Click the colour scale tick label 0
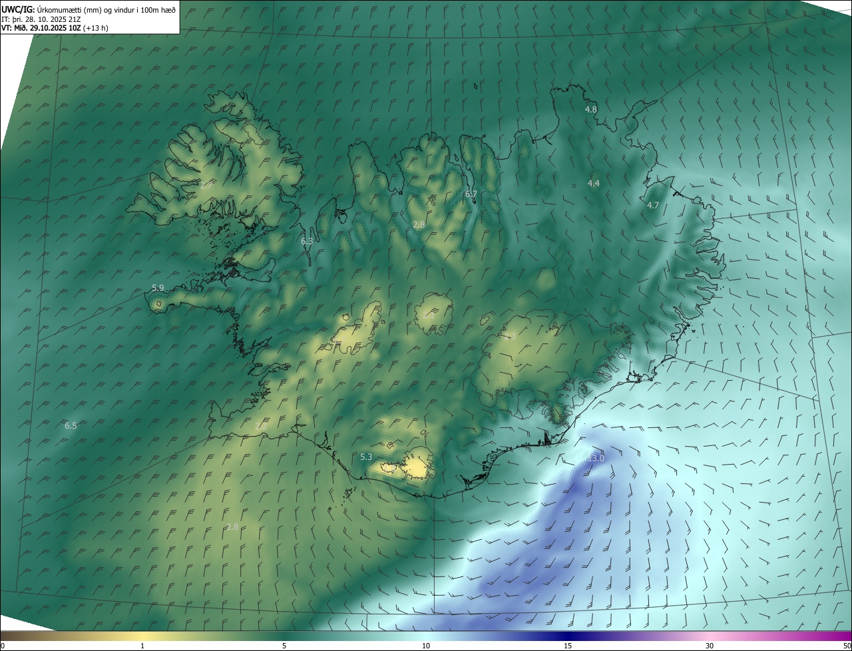Image resolution: width=852 pixels, height=651 pixels. tap(3, 646)
